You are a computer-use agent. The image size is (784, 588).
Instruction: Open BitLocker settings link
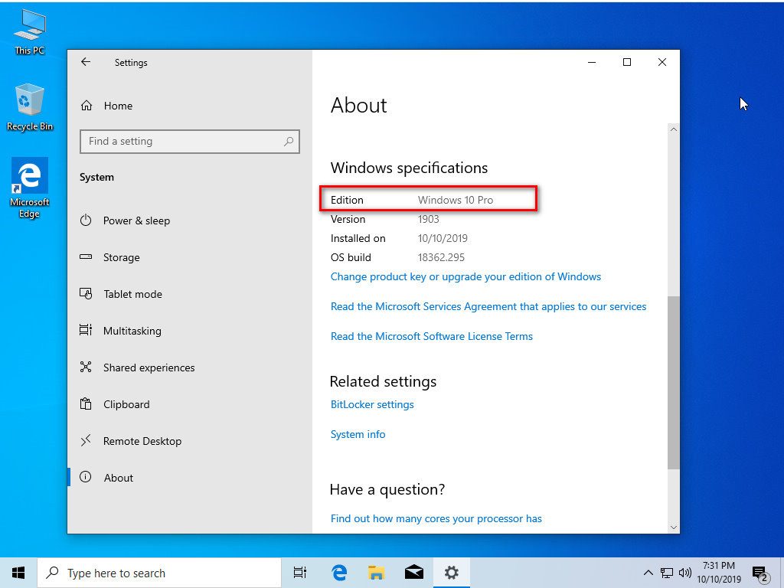[x=372, y=404]
